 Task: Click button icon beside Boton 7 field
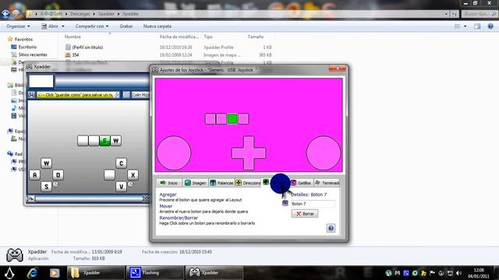coord(285,203)
